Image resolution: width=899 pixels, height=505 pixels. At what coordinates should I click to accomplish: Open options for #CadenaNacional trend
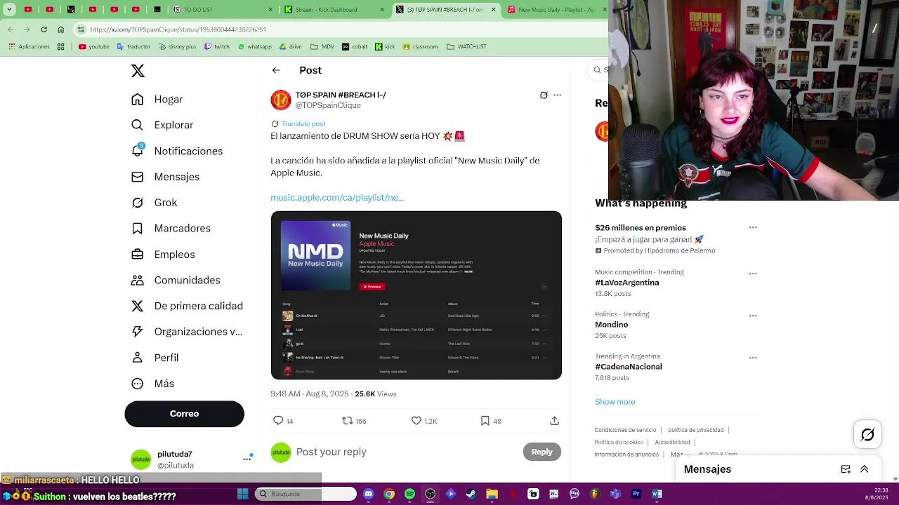753,358
